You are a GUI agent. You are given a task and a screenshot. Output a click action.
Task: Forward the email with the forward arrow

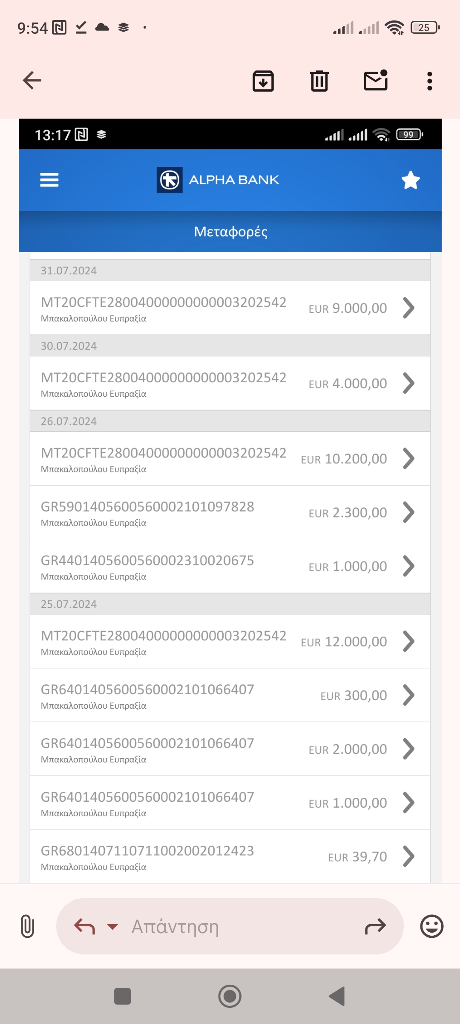coord(375,926)
